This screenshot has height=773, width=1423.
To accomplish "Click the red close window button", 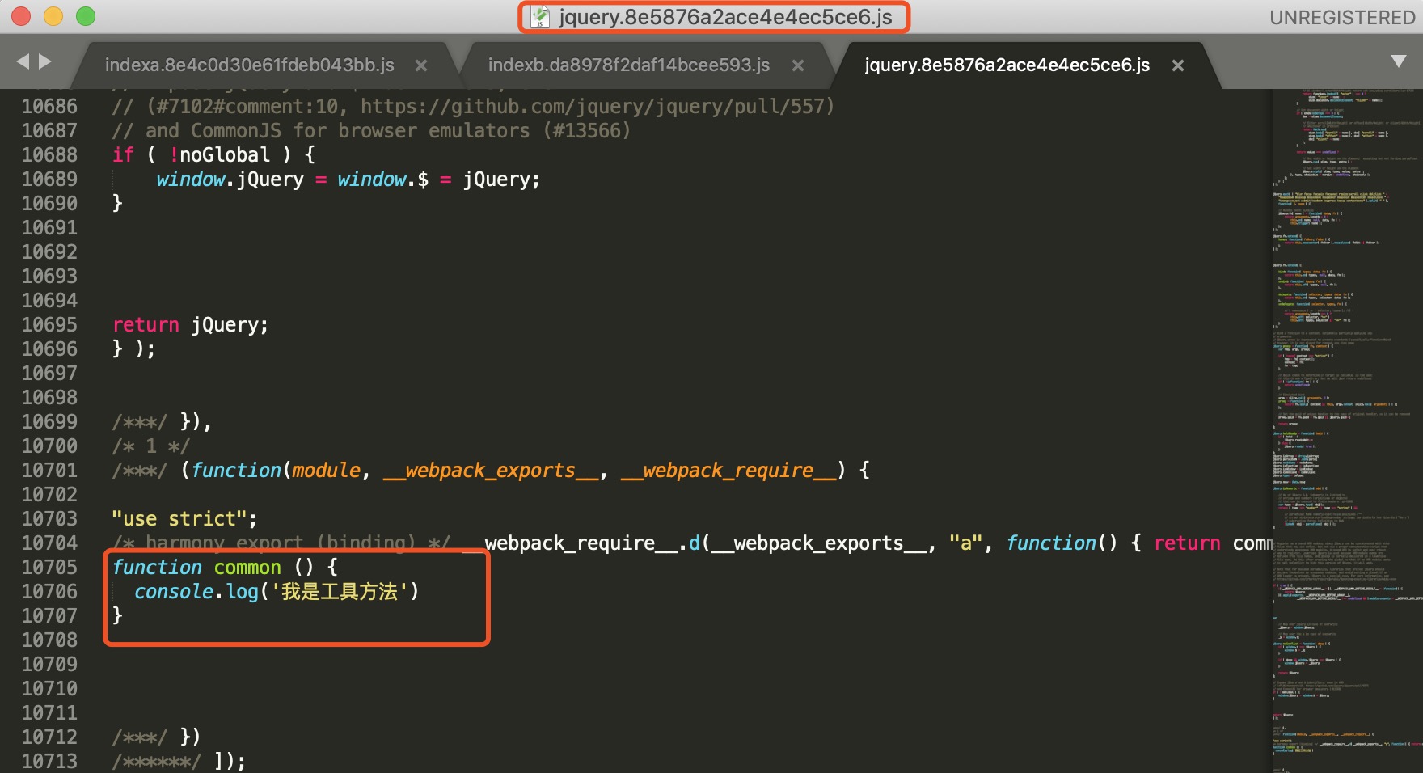I will (21, 16).
